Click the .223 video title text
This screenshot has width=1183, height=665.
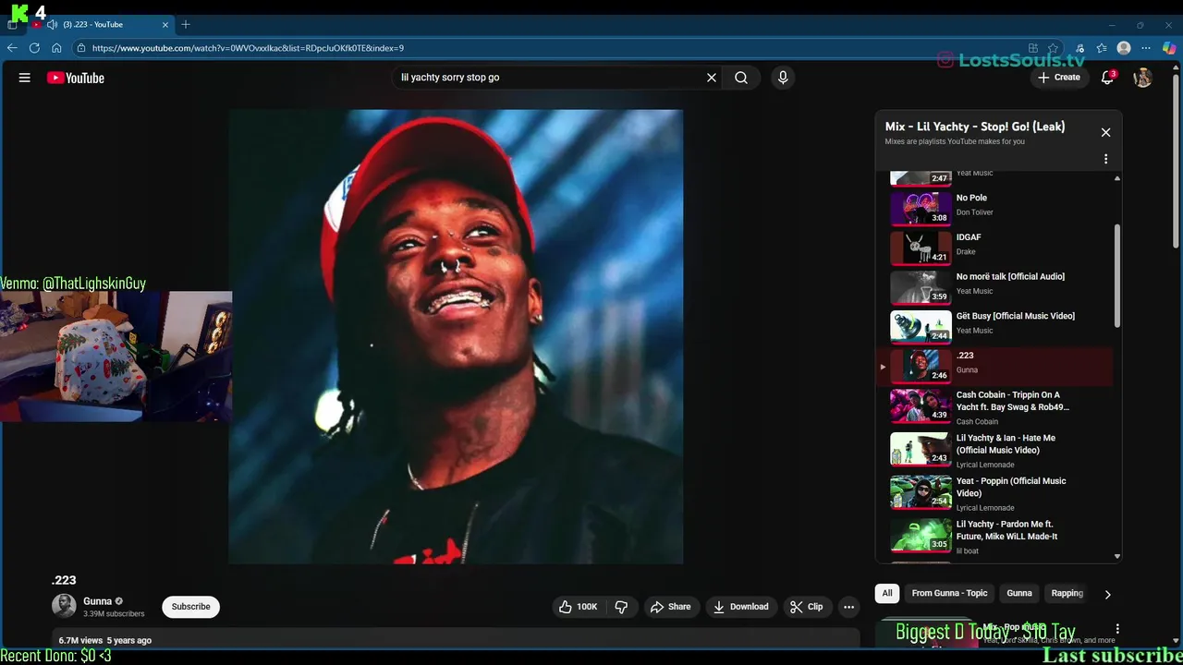click(x=64, y=580)
